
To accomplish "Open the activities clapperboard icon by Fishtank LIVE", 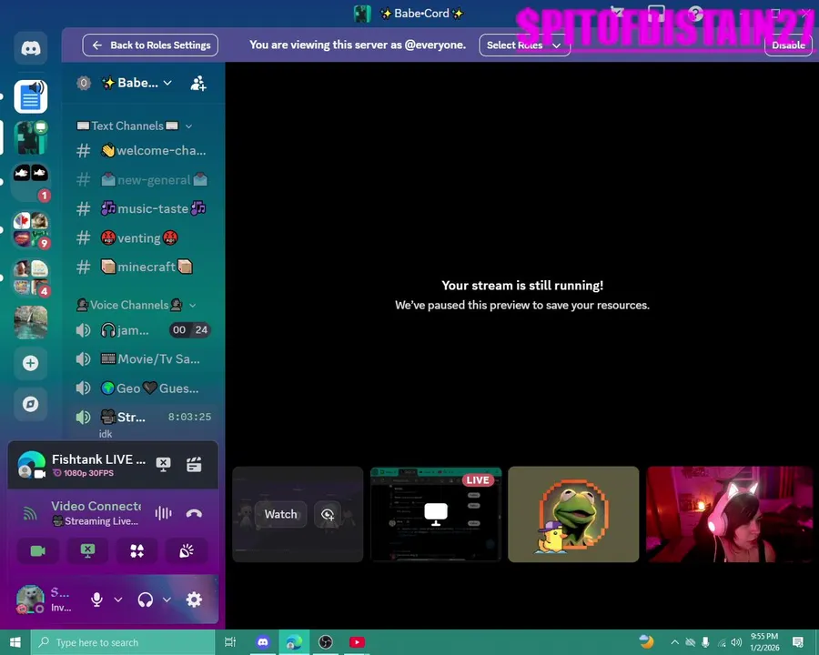I will coord(194,464).
